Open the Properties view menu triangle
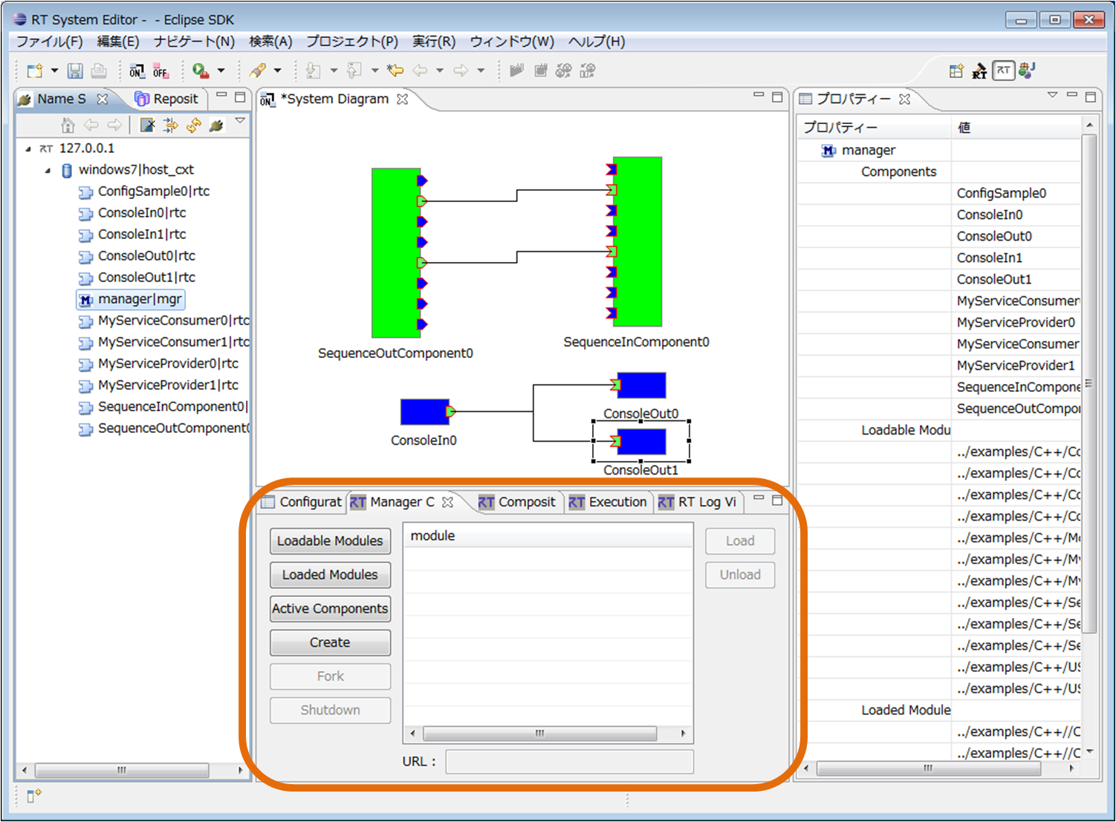This screenshot has height=822, width=1116. point(1052,95)
